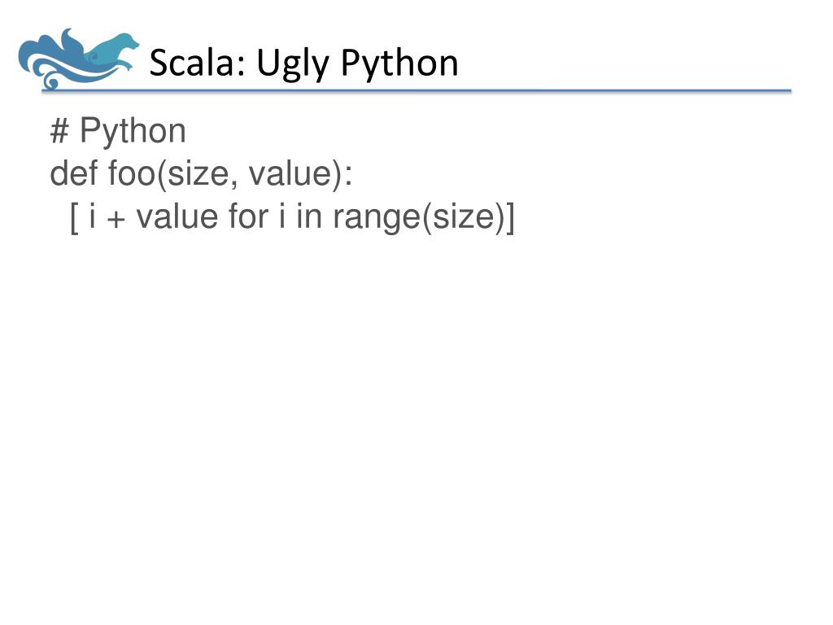
Task: Click the plus sign in the list comprehension
Action: point(116,219)
